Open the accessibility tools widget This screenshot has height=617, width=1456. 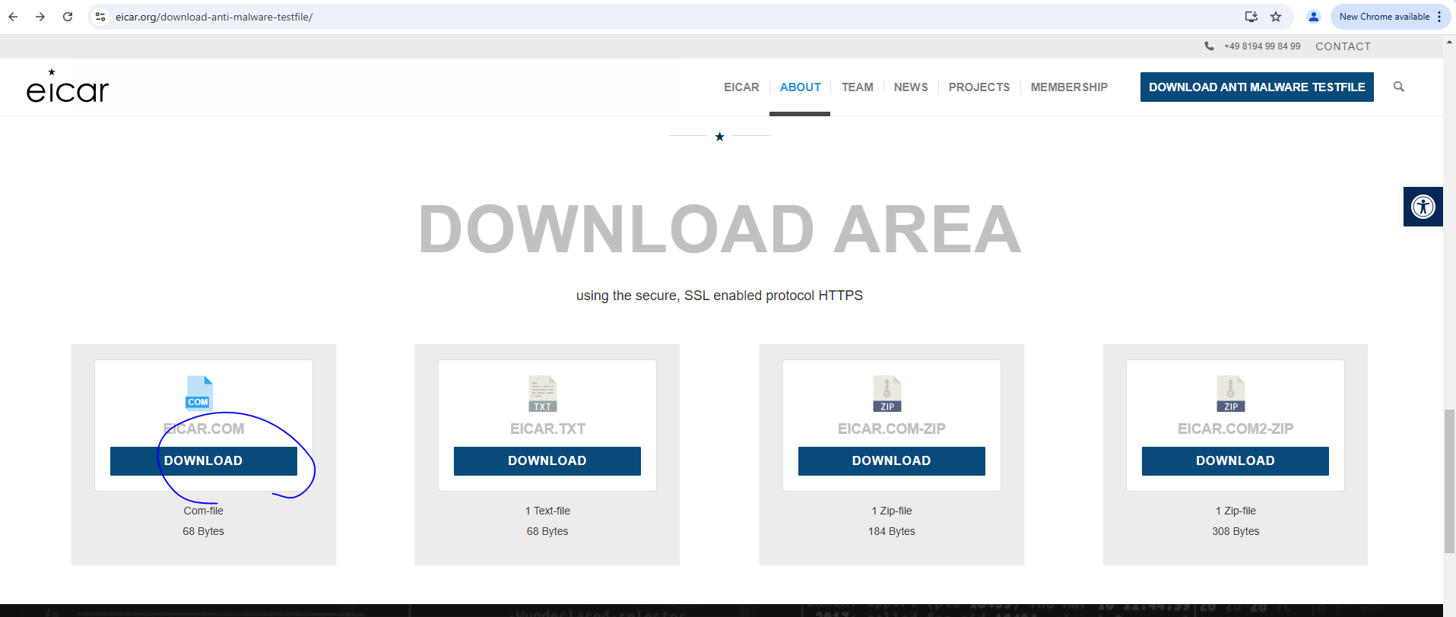pos(1423,207)
